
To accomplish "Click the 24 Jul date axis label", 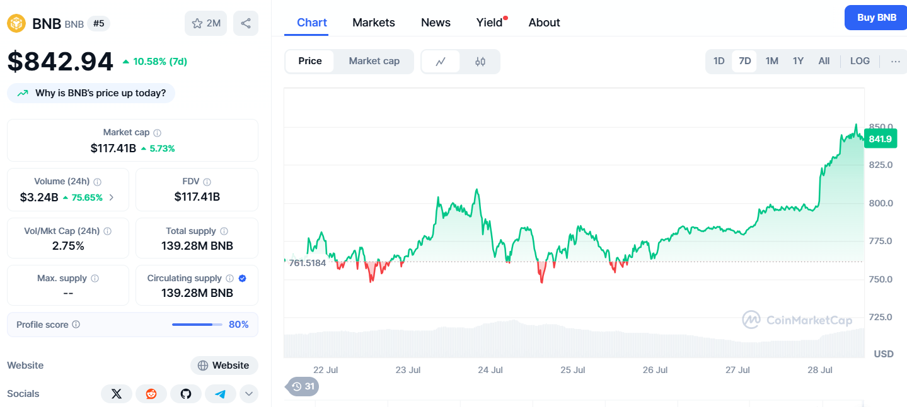I will pyautogui.click(x=490, y=370).
